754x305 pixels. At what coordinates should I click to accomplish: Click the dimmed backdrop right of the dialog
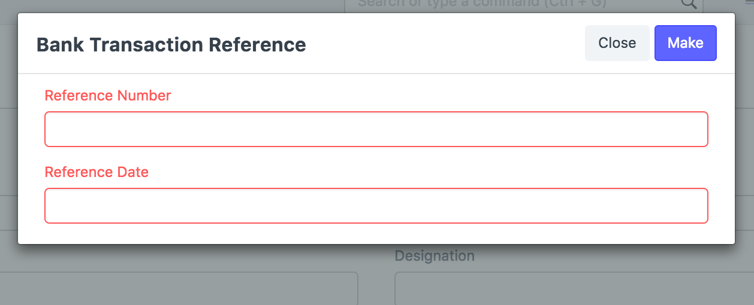click(x=744, y=150)
